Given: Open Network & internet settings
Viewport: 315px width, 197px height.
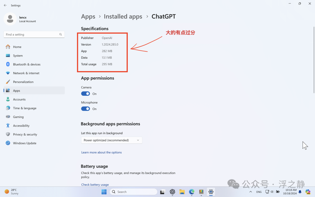Looking at the screenshot, I should tap(34, 73).
